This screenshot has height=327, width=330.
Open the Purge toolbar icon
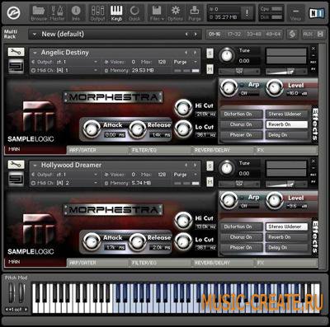pyautogui.click(x=195, y=13)
